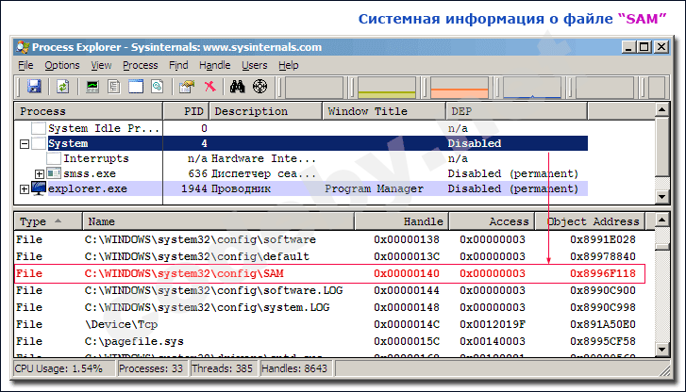The image size is (686, 392).
Task: Open the View menu
Action: [101, 66]
